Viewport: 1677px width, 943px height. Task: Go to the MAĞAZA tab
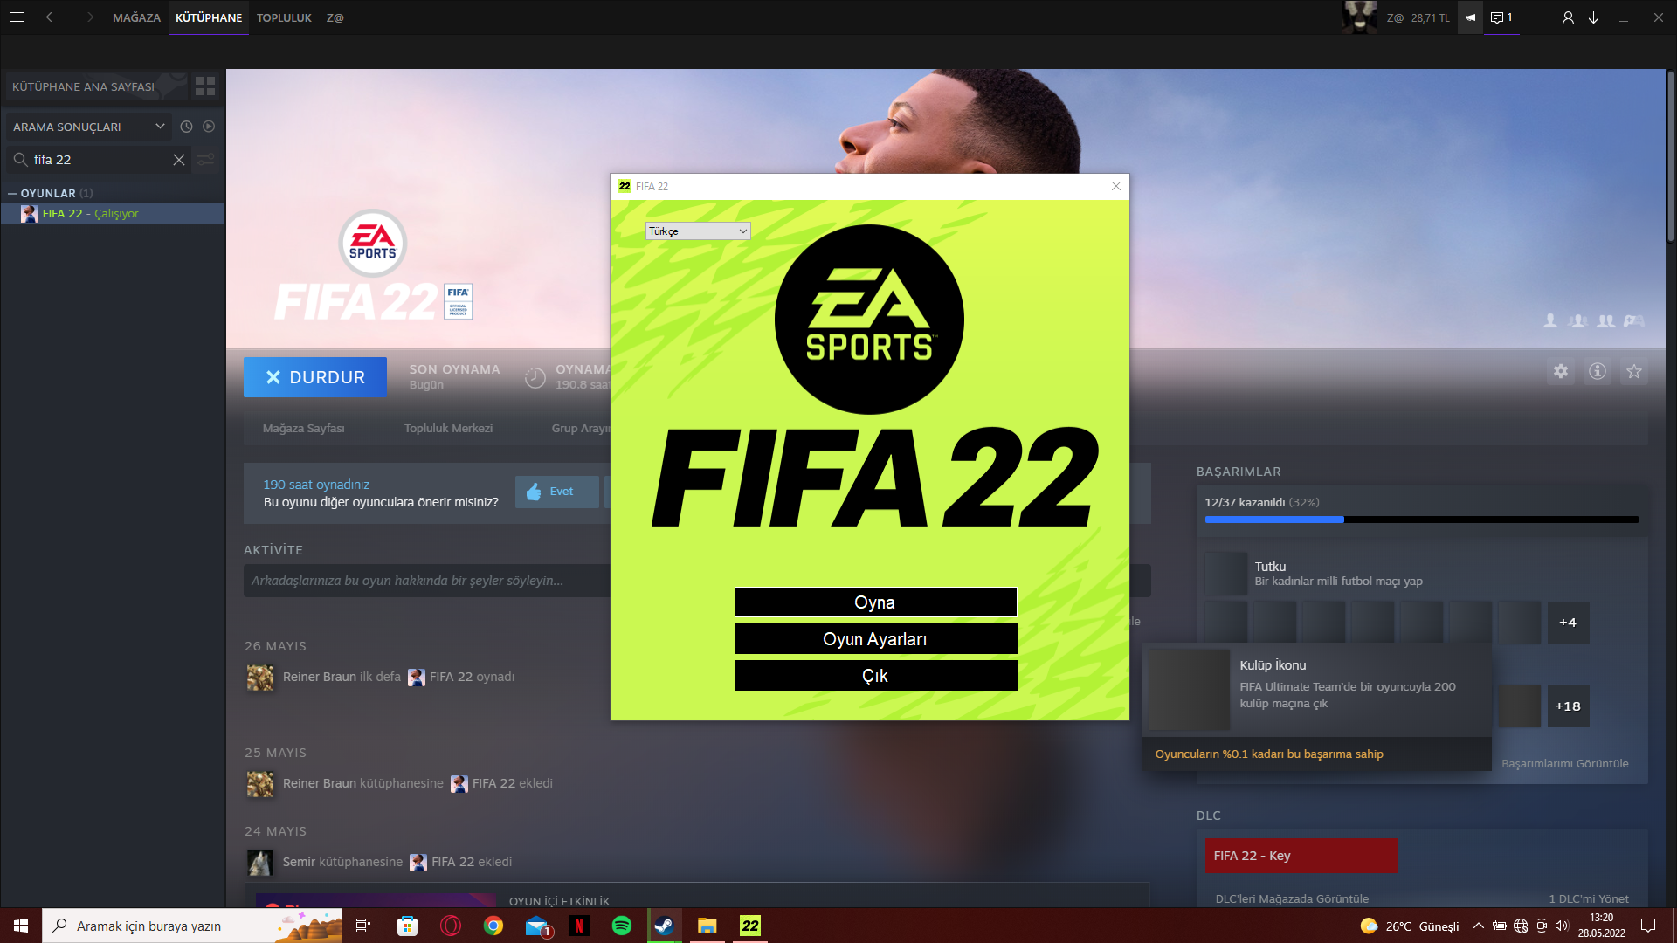click(x=136, y=17)
